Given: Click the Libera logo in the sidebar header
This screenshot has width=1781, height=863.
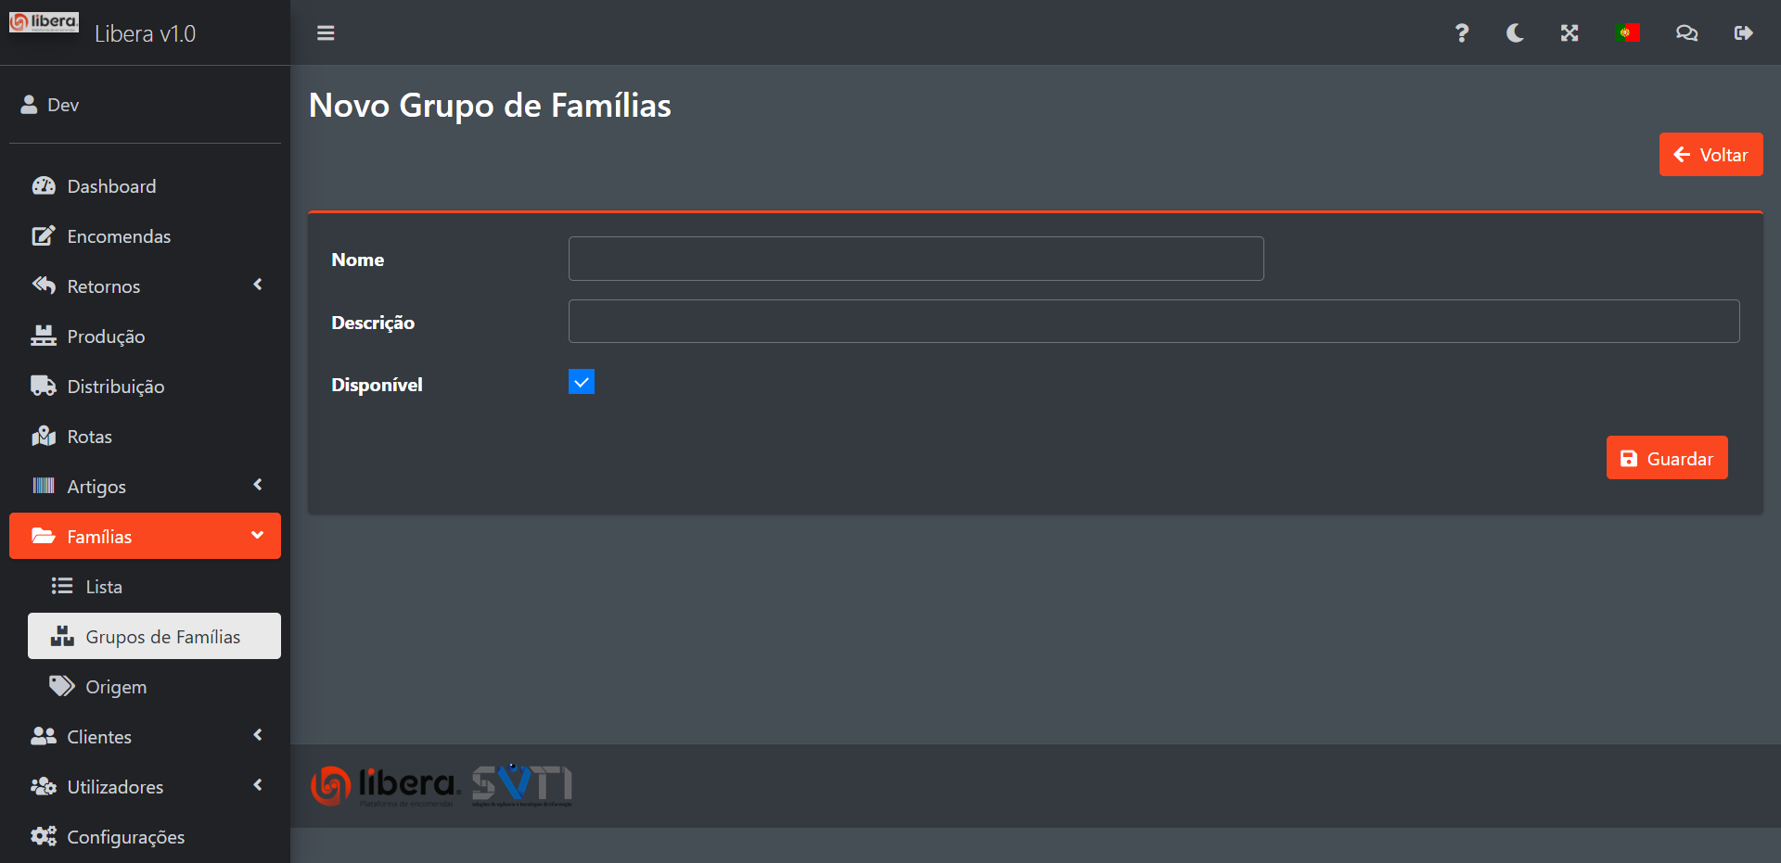Looking at the screenshot, I should (44, 22).
